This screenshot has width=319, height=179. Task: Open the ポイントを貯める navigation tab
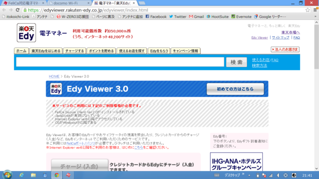pyautogui.click(x=101, y=51)
